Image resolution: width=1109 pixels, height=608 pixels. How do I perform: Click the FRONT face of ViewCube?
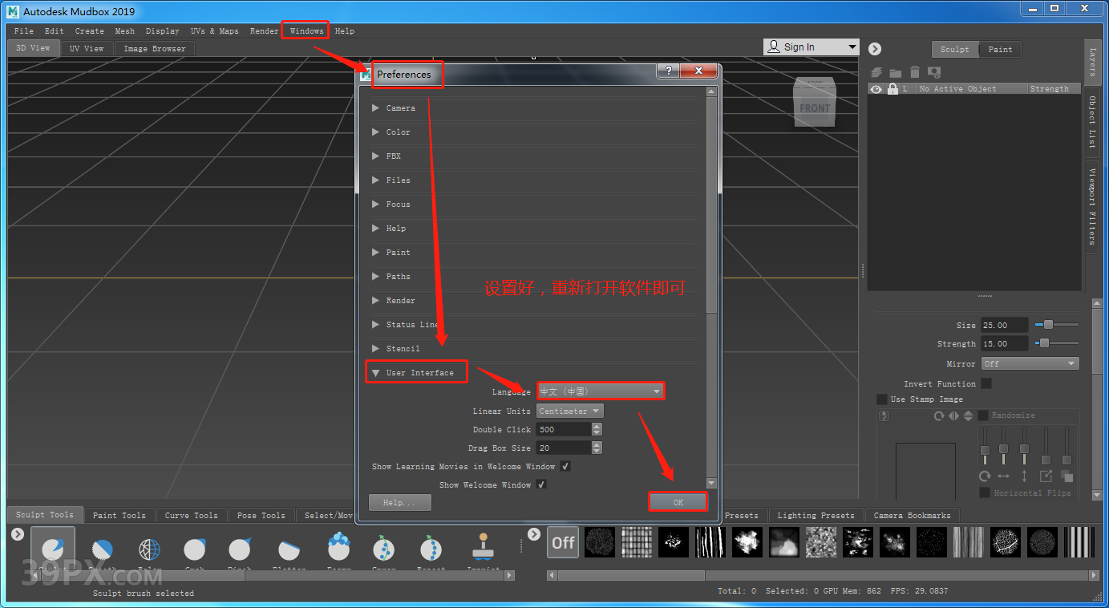(x=814, y=109)
